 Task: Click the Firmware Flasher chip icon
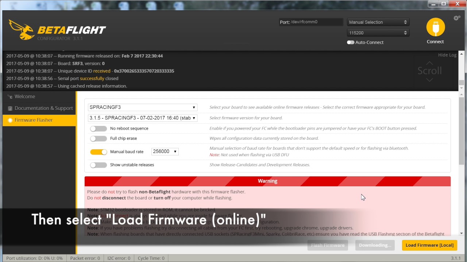(10, 120)
